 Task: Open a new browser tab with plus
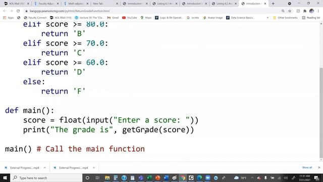coord(273,4)
